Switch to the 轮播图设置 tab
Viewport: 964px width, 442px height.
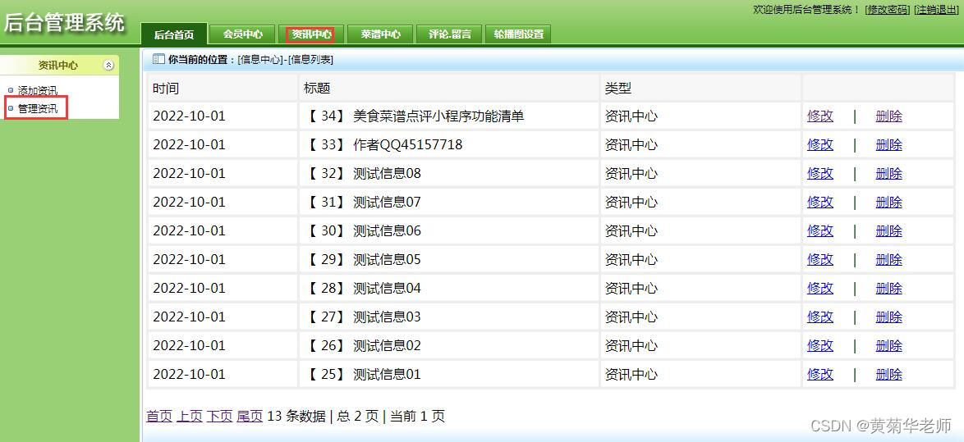[518, 34]
